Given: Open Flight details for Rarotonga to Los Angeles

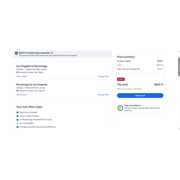Looking at the screenshot, I should (22, 95).
